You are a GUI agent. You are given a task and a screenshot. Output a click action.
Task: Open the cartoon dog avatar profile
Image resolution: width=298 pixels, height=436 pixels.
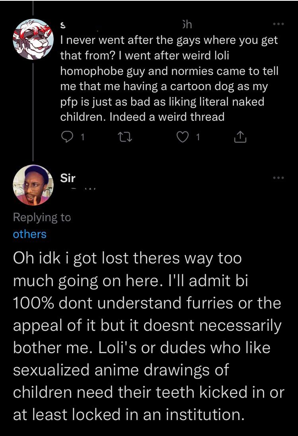33,39
